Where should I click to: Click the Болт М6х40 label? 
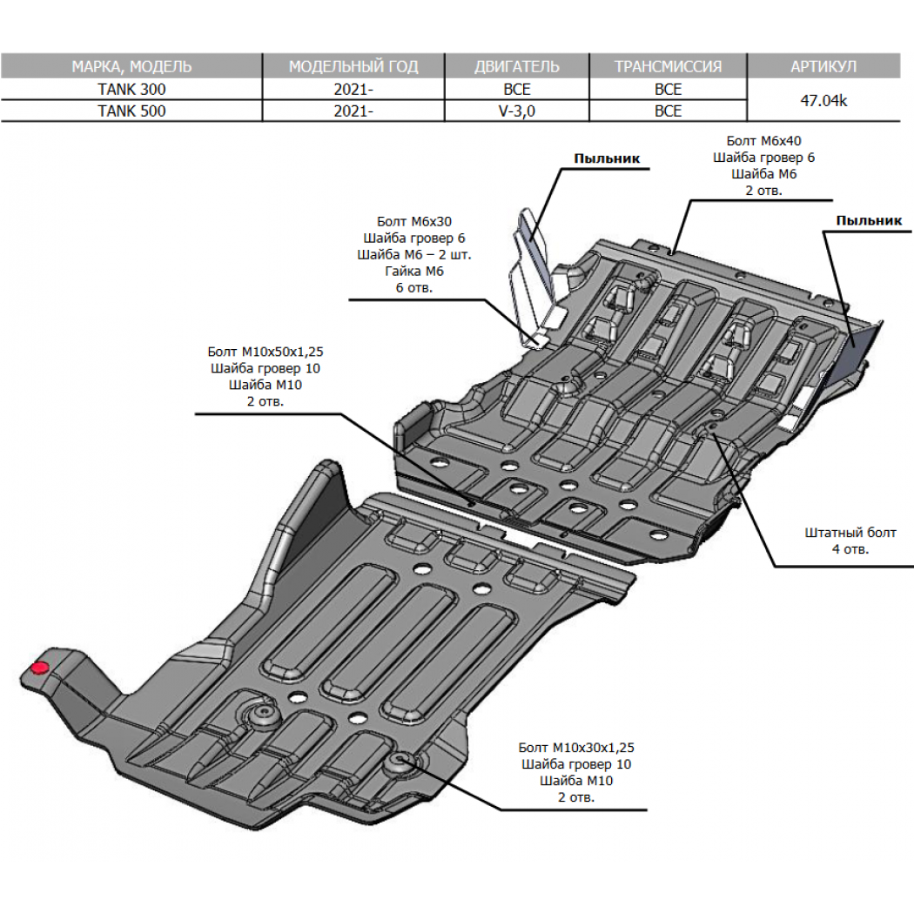pos(763,141)
